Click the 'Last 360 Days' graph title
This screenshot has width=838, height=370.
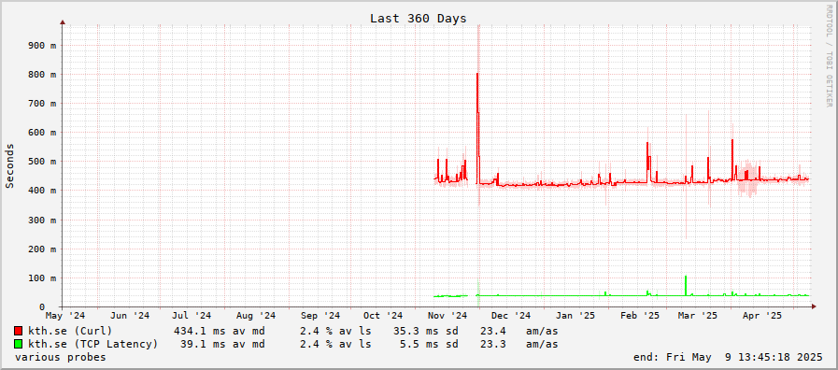(x=419, y=18)
